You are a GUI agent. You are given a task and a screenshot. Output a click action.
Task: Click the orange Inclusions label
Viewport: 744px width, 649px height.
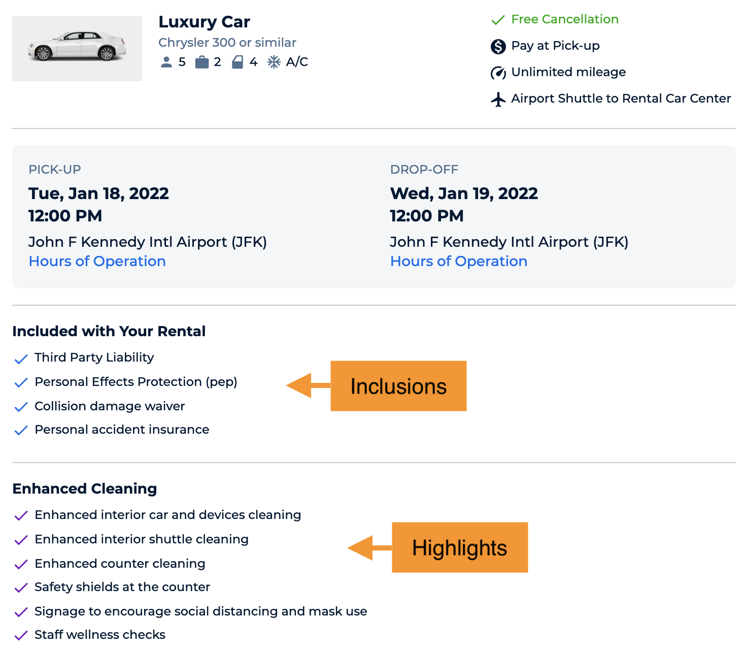399,386
